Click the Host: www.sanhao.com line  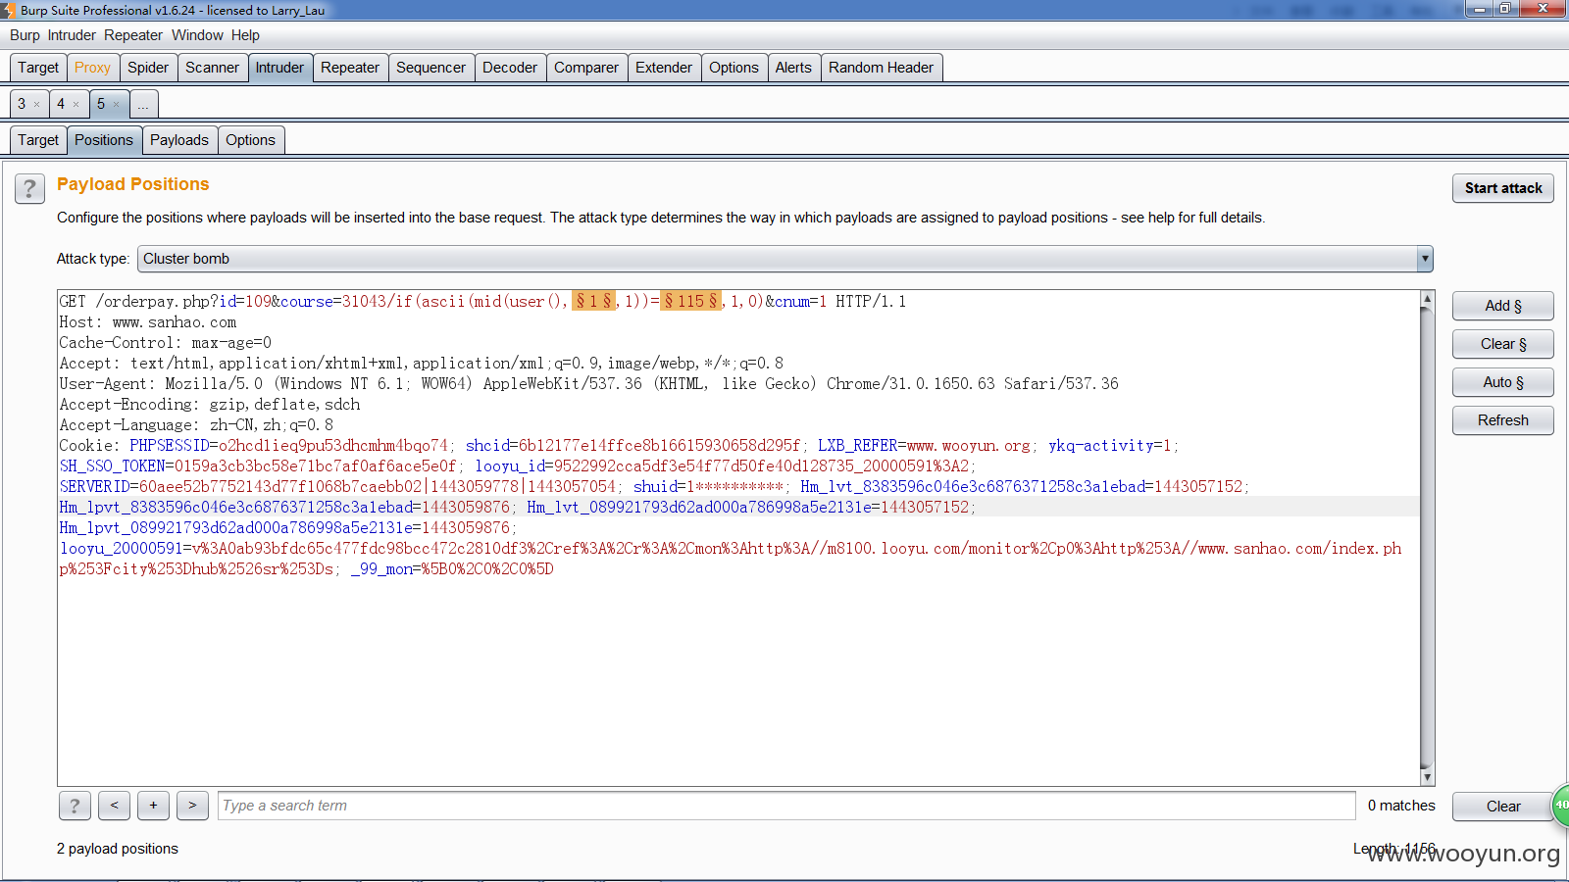pyautogui.click(x=148, y=322)
